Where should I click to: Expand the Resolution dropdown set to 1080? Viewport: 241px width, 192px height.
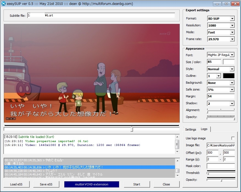coord(221,26)
